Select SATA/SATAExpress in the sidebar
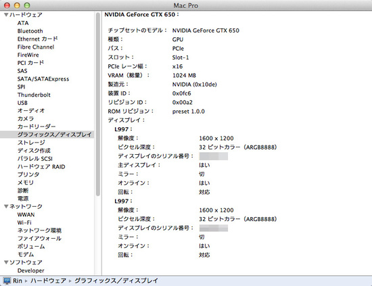 (43, 79)
